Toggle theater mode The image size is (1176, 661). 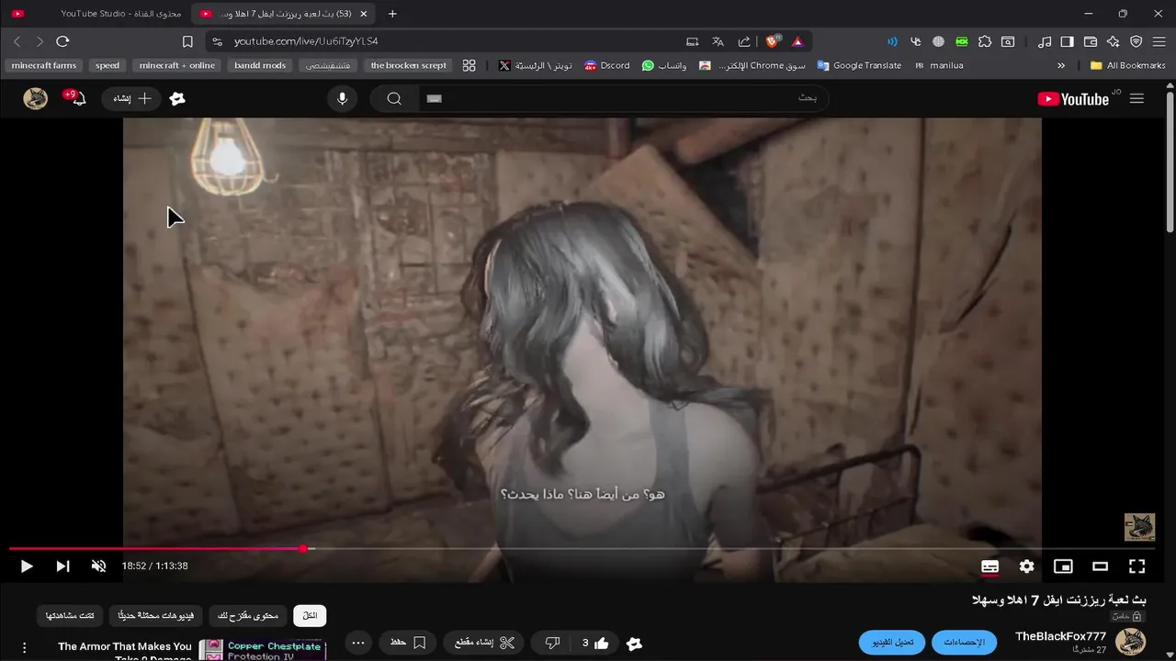coord(1100,566)
